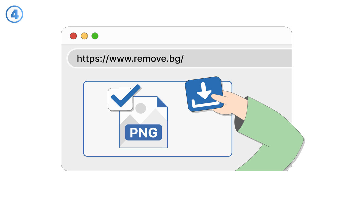Maximize the window with the green dot

95,36
